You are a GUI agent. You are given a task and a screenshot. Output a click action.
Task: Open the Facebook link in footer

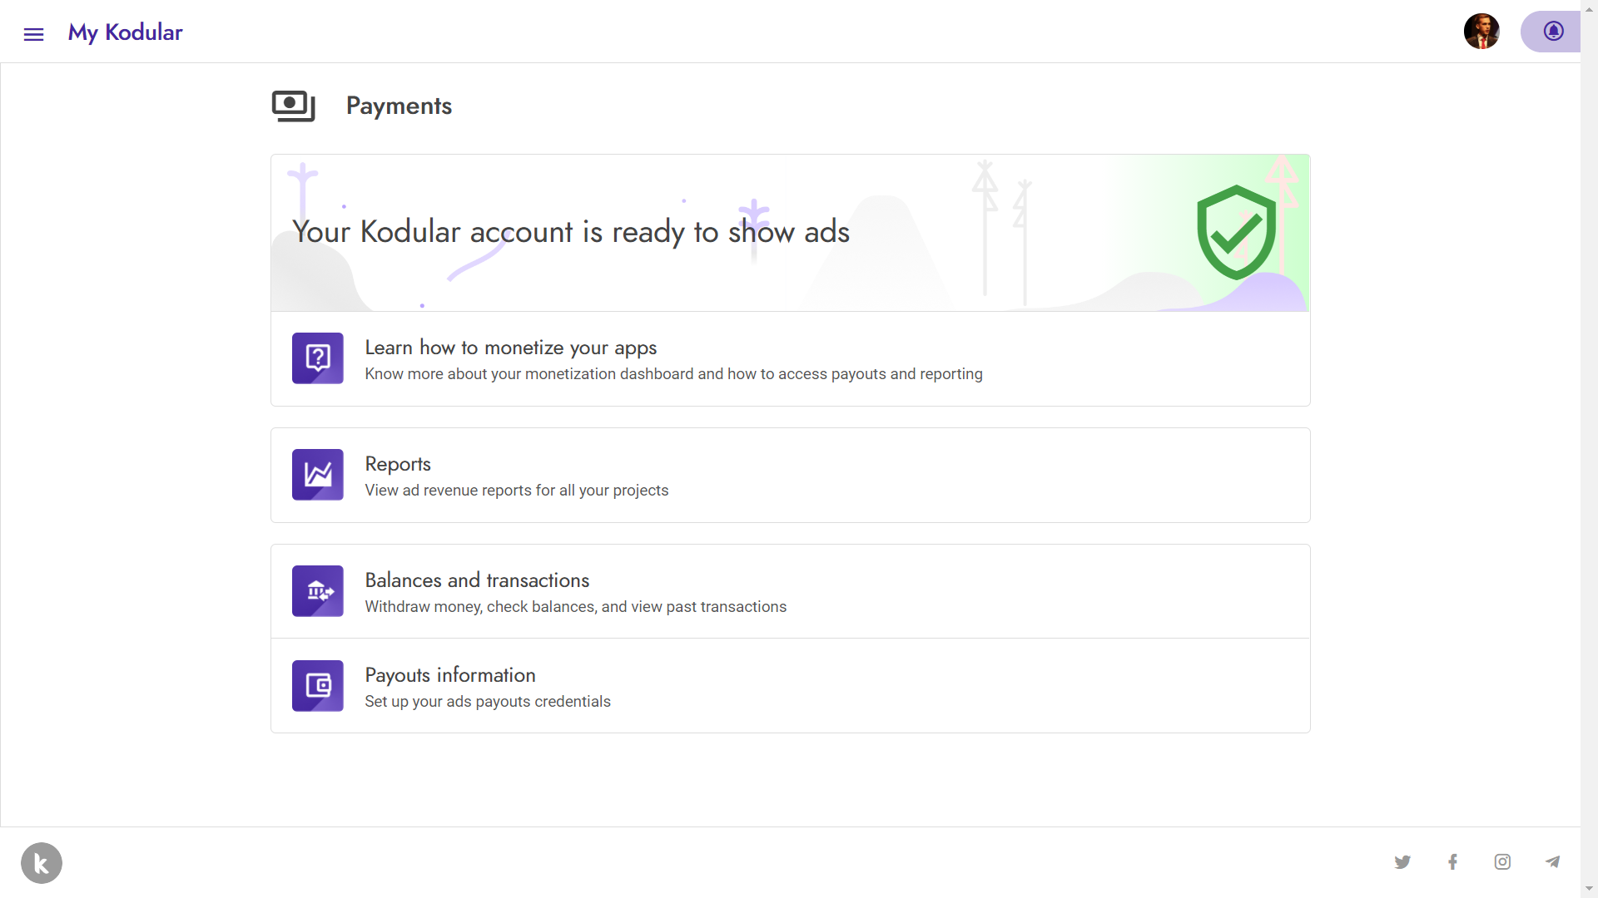pos(1452,862)
